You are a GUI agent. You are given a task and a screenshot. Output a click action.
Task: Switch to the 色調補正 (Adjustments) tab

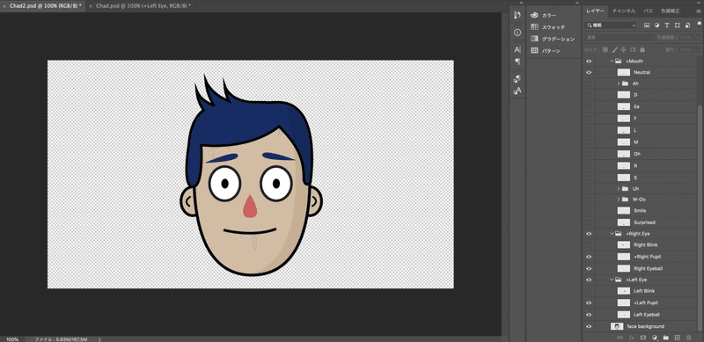click(x=670, y=11)
